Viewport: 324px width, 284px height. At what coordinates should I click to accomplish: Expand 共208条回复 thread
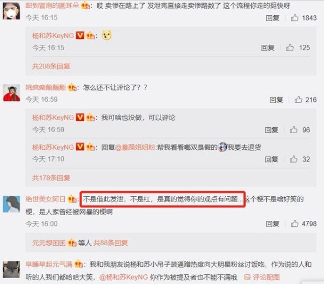(x=51, y=66)
